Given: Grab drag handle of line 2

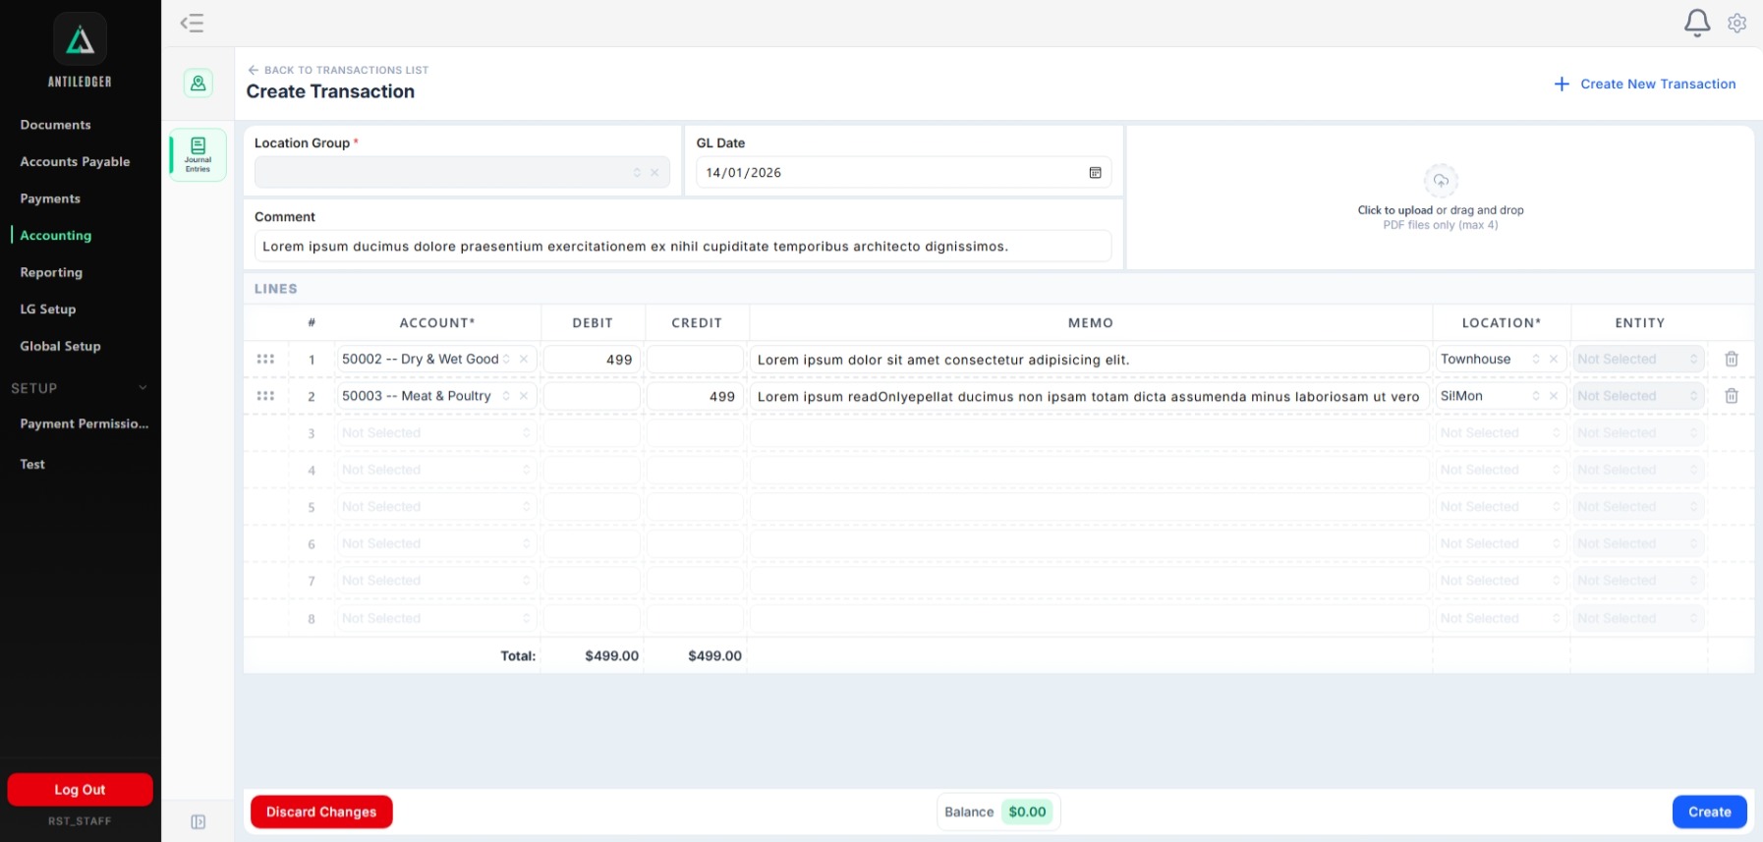Looking at the screenshot, I should (x=265, y=396).
